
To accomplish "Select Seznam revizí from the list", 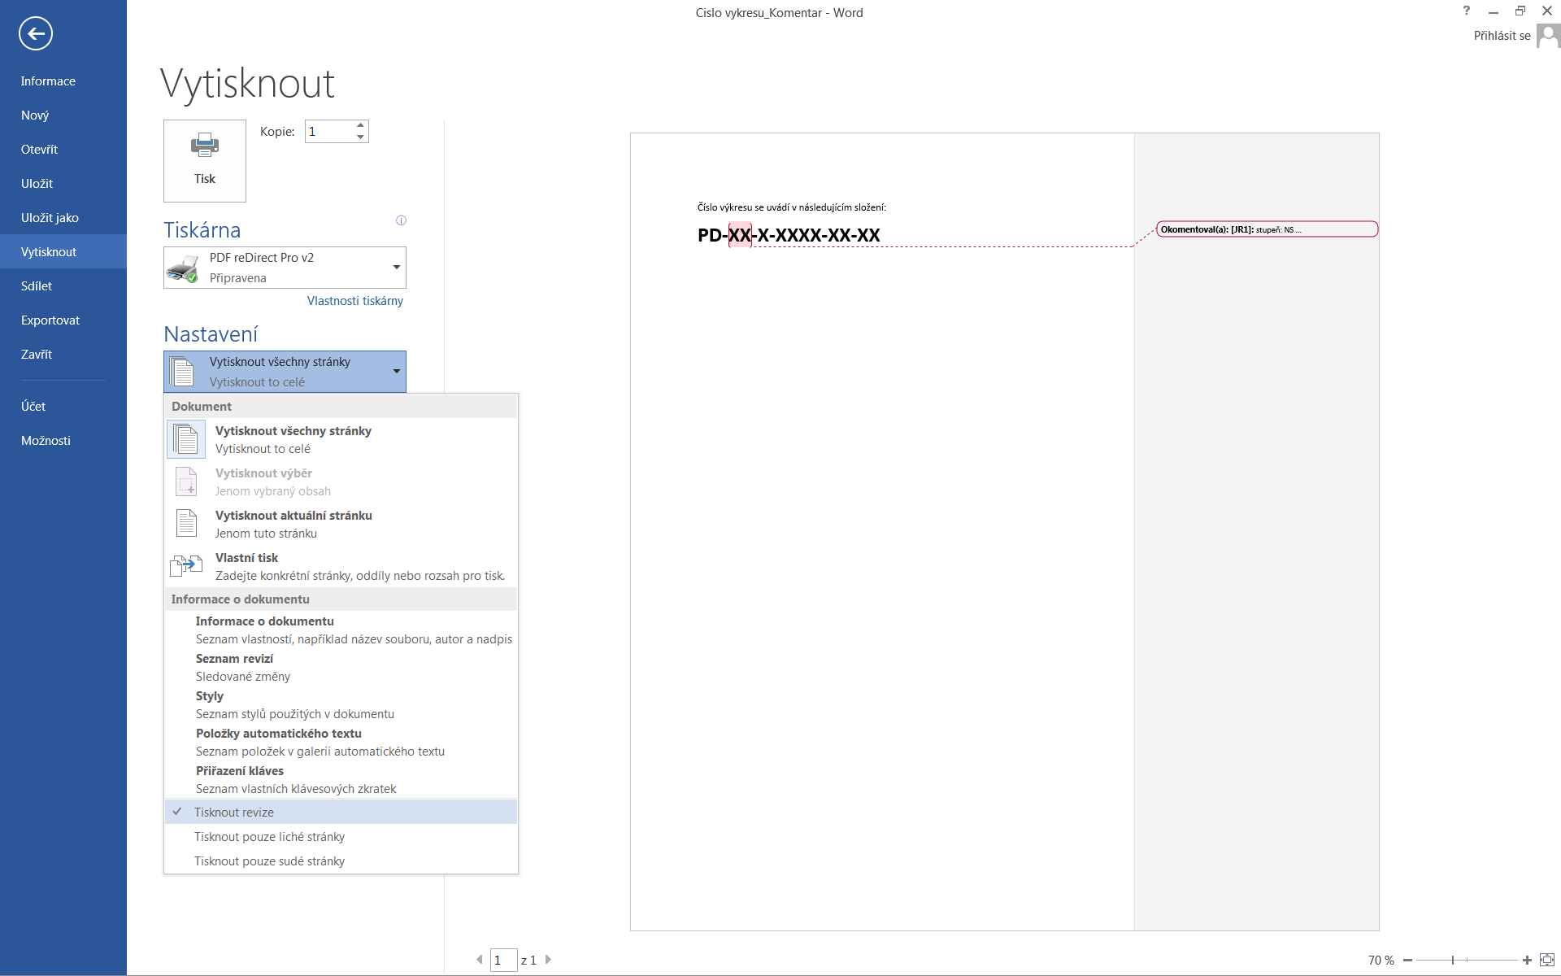I will (234, 667).
